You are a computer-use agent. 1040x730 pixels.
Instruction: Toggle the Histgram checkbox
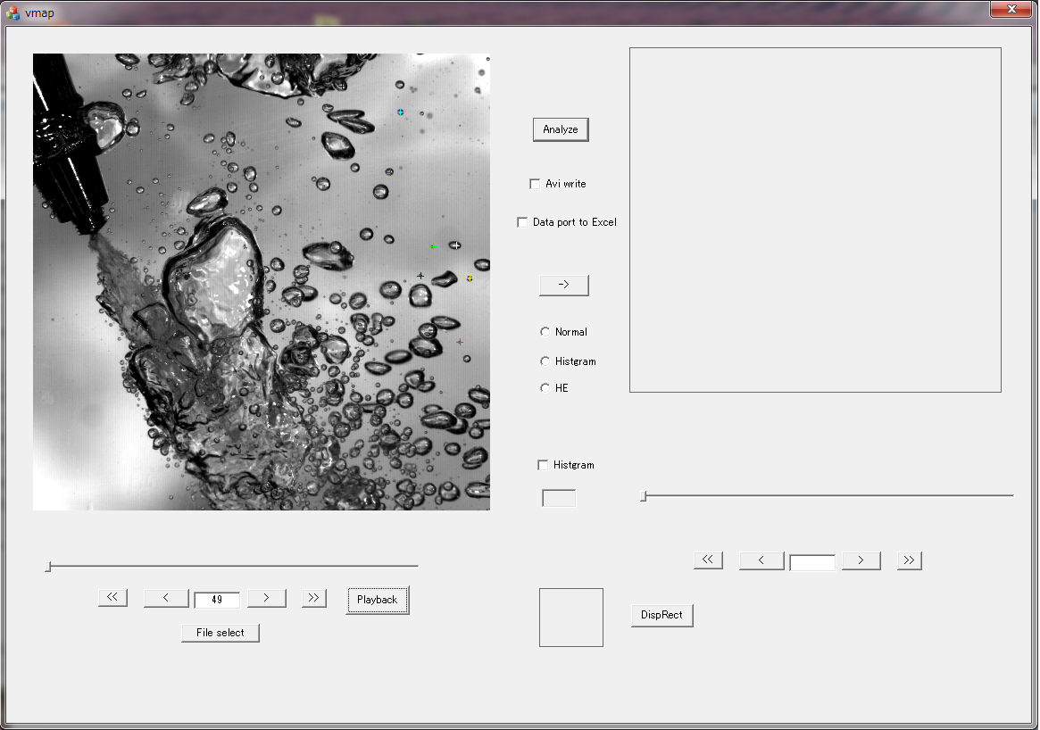point(543,465)
